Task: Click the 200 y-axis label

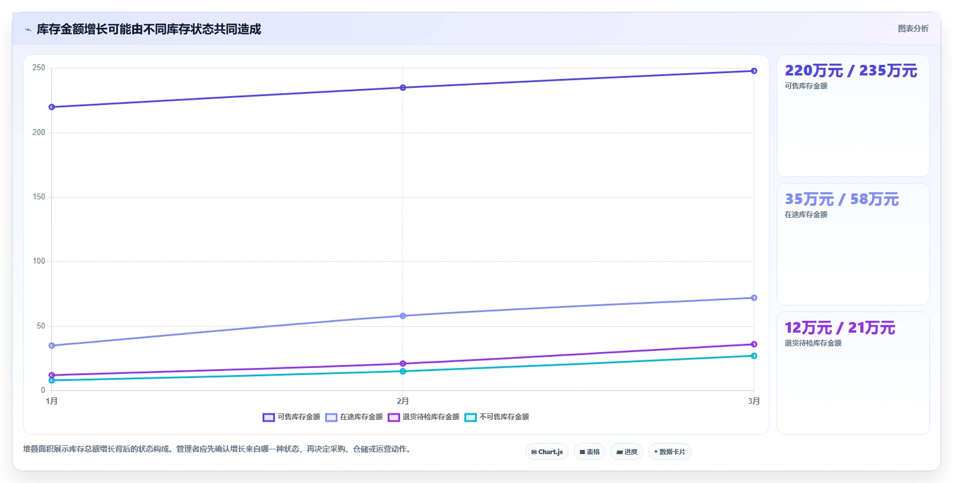Action: 39,133
